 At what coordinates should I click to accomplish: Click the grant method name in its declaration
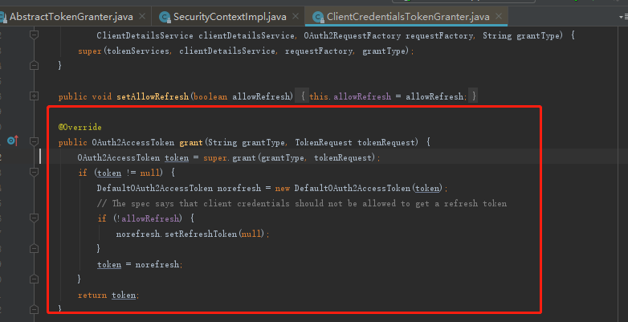(x=190, y=143)
